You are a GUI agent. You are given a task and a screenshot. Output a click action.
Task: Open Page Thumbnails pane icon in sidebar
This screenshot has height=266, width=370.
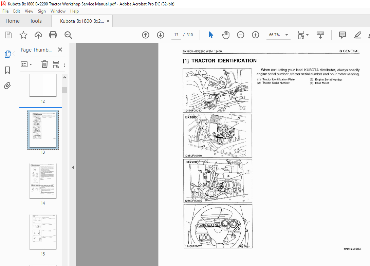8,54
